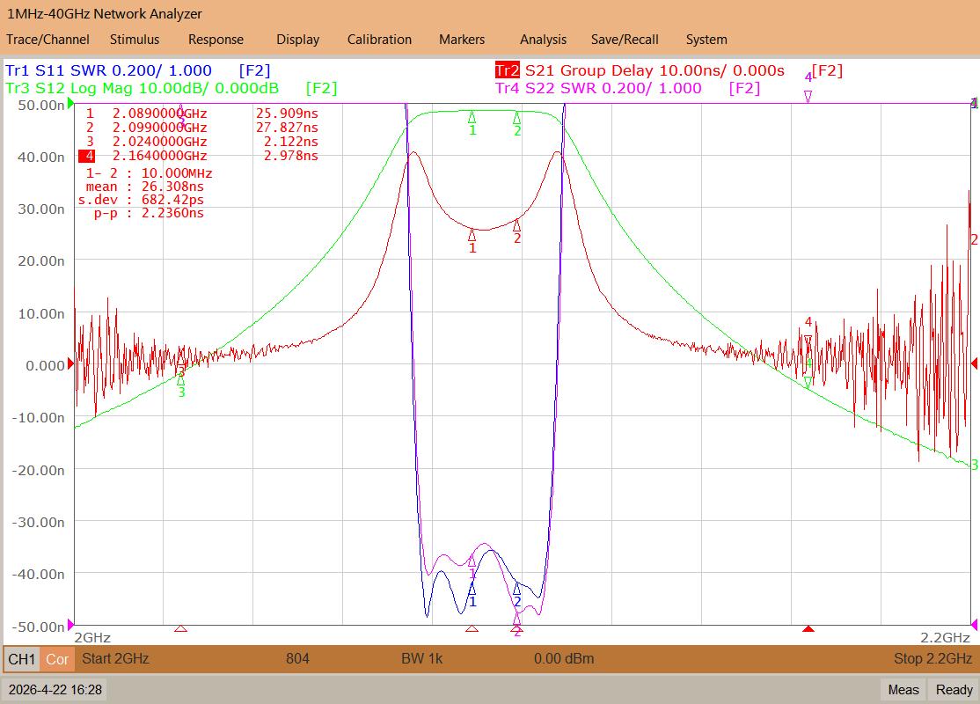Screen dimensions: 980x704
Task: Open the Analysis menu
Action: coord(543,40)
